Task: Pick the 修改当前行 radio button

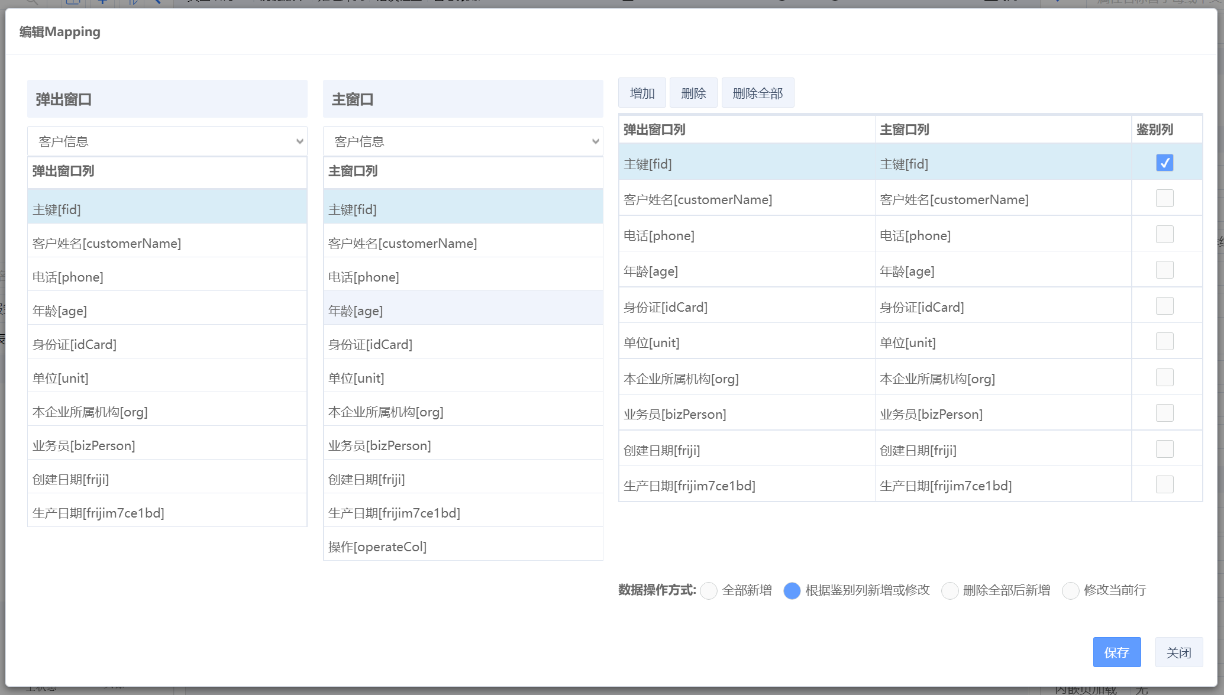Action: tap(1070, 590)
